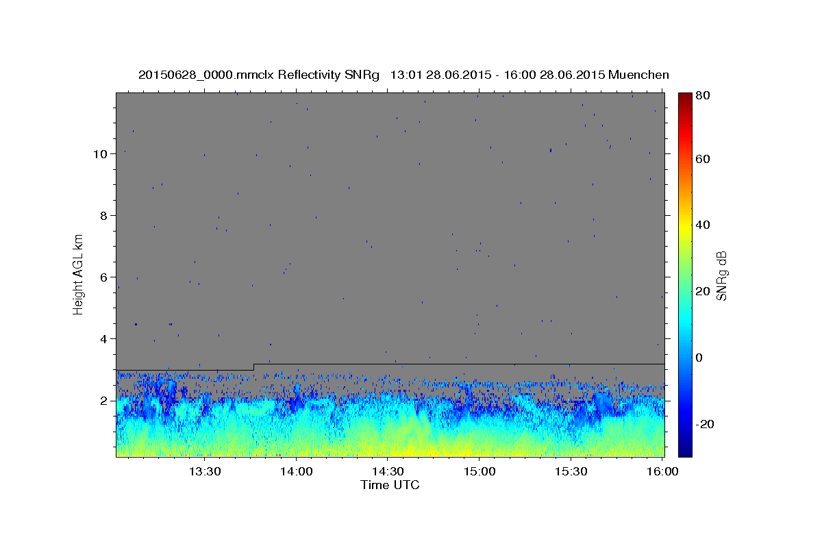
Task: Click the 'SNRg dB' colorbar label
Action: coord(721,275)
